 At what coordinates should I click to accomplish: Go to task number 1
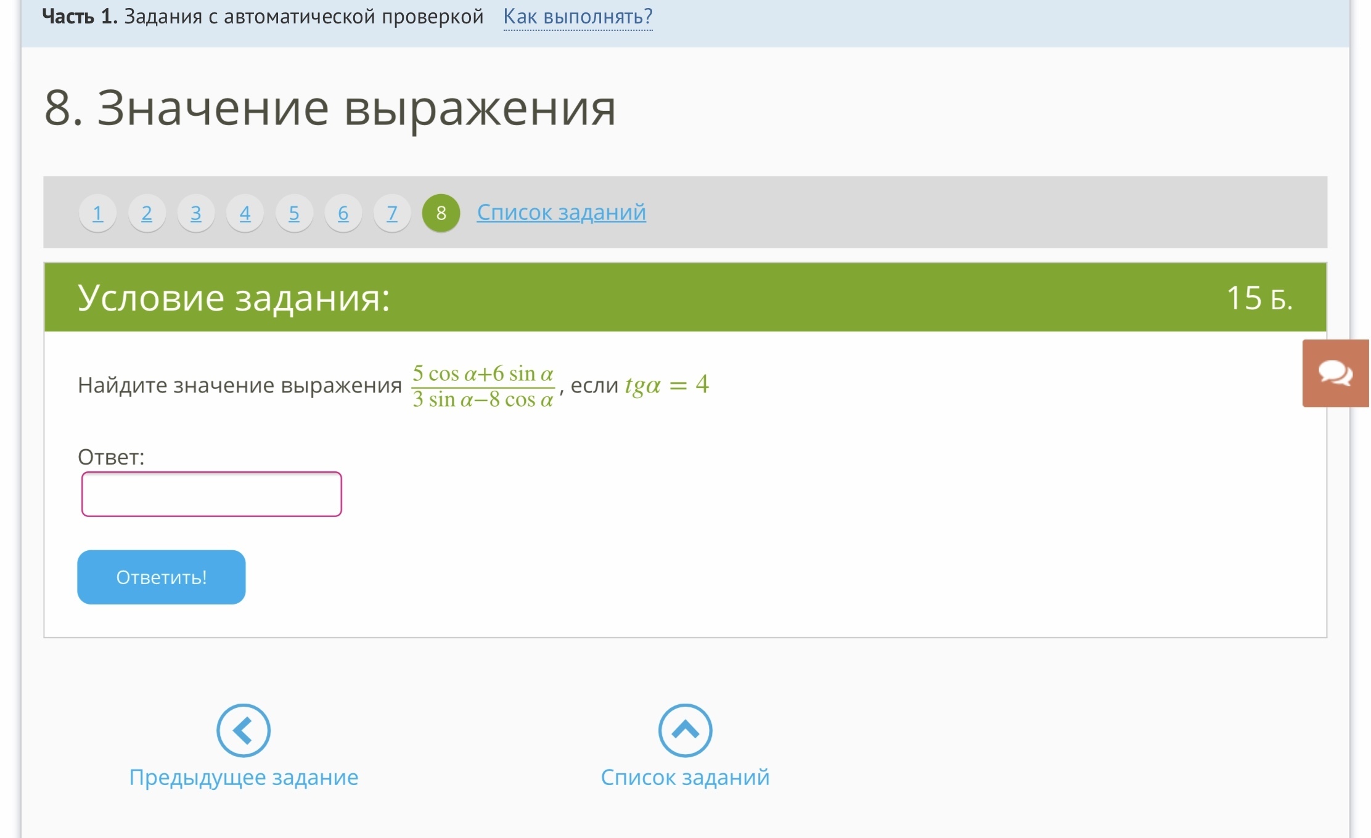tap(97, 213)
